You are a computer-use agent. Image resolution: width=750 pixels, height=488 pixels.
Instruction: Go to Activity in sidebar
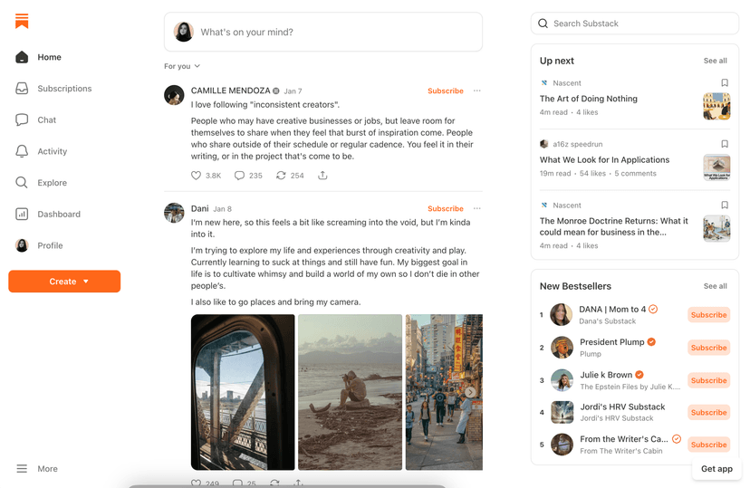[x=53, y=151]
